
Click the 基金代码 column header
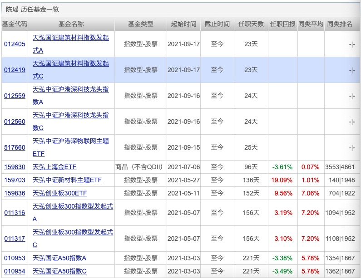(15, 24)
